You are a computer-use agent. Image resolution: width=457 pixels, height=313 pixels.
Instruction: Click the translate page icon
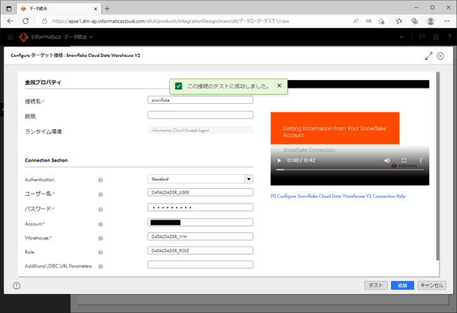point(369,21)
